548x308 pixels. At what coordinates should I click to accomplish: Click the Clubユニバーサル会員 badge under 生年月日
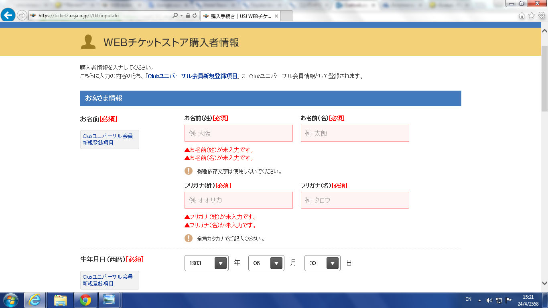pos(110,280)
